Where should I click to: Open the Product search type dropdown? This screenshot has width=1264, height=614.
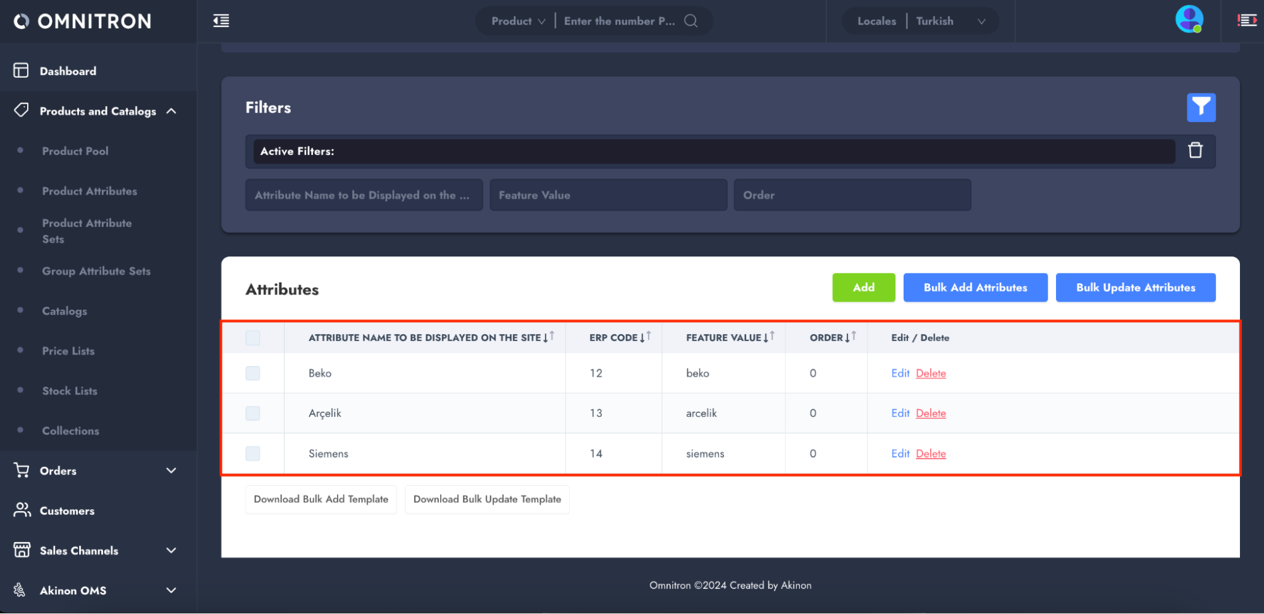[x=518, y=21]
